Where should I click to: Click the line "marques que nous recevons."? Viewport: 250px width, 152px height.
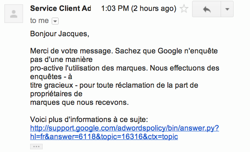tap(79, 102)
